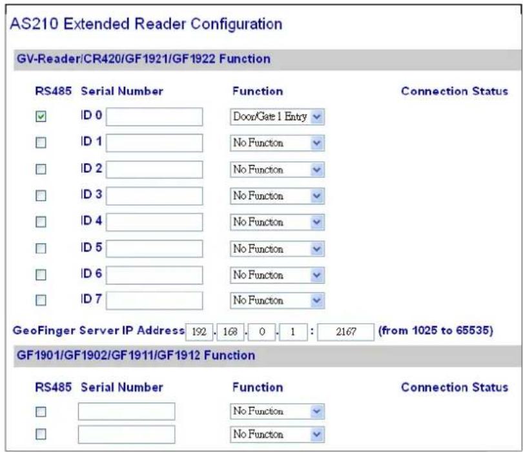Click the GF1901/GF1902/GF1911/GF1912 Function header
The height and width of the screenshot is (452, 523).
[x=136, y=355]
